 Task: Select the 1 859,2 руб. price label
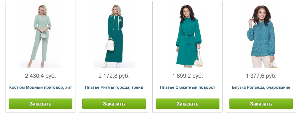[x=188, y=76]
